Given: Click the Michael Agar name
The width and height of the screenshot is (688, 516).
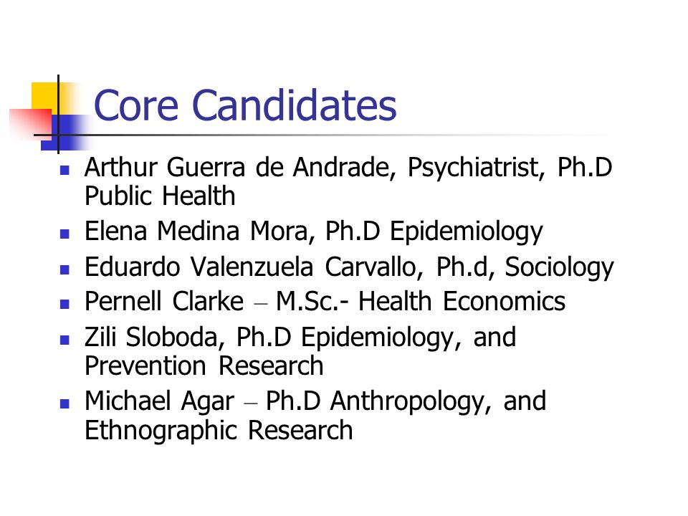Looking at the screenshot, I should [159, 402].
